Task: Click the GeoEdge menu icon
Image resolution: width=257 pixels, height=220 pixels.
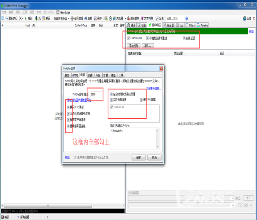Action: (58, 12)
